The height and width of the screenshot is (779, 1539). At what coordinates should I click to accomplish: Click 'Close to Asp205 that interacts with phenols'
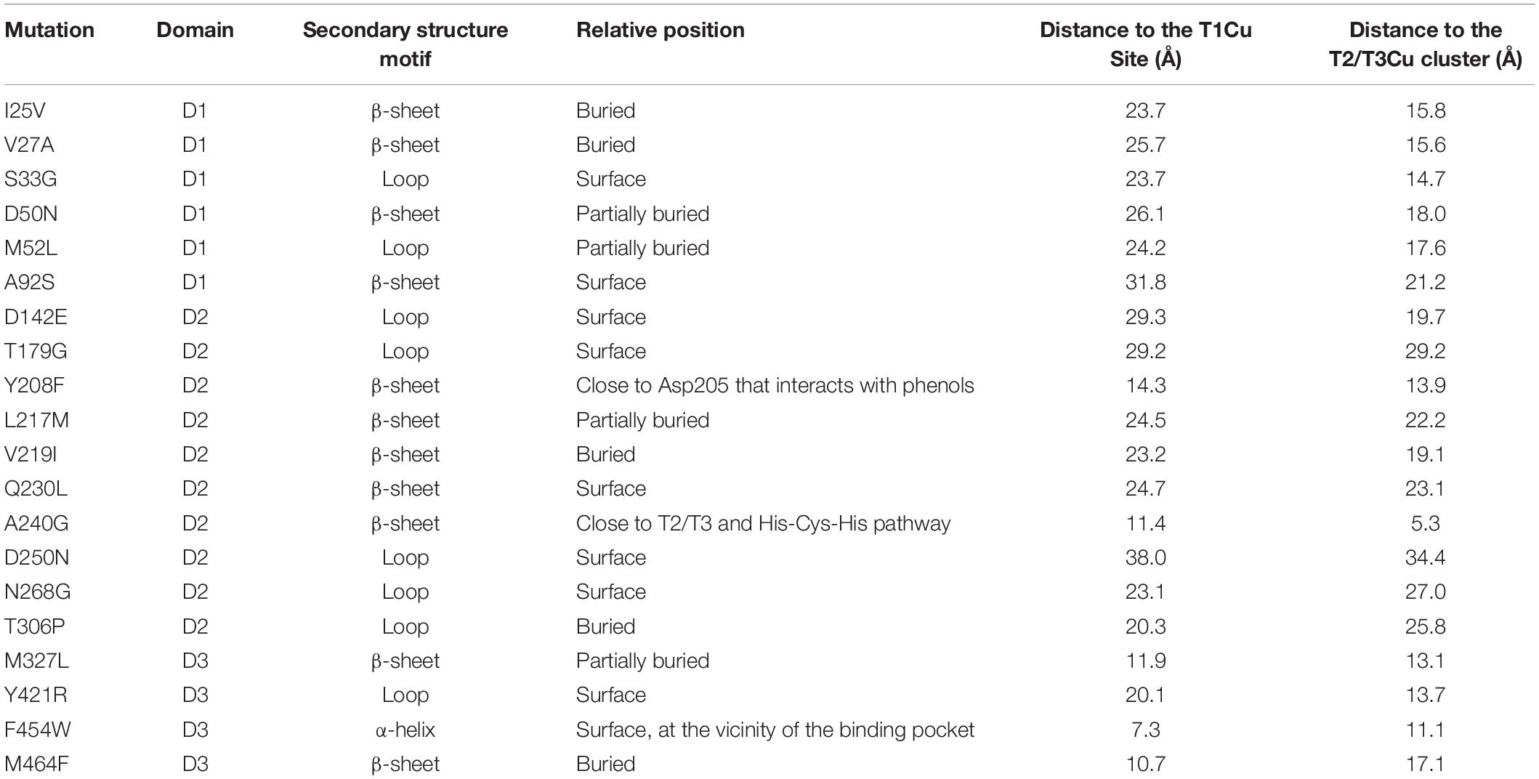(775, 385)
